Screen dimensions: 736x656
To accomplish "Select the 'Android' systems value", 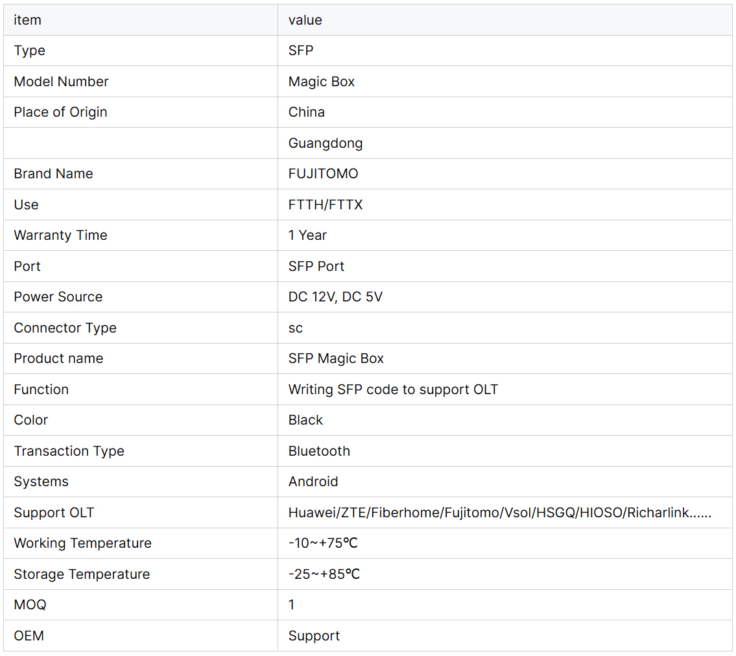I will (x=313, y=482).
